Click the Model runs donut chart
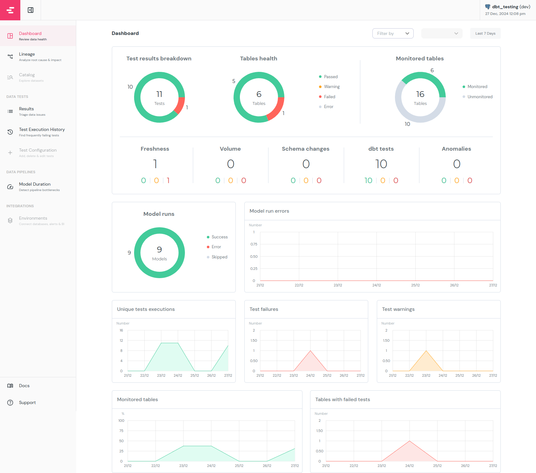536x473 pixels. pos(159,253)
